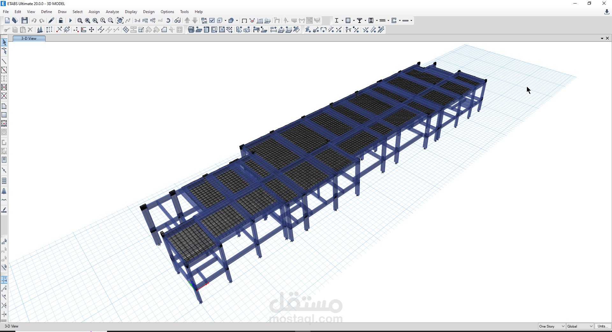
Task: Click the Move Joints/Frames/Shells icon
Action: 91,30
